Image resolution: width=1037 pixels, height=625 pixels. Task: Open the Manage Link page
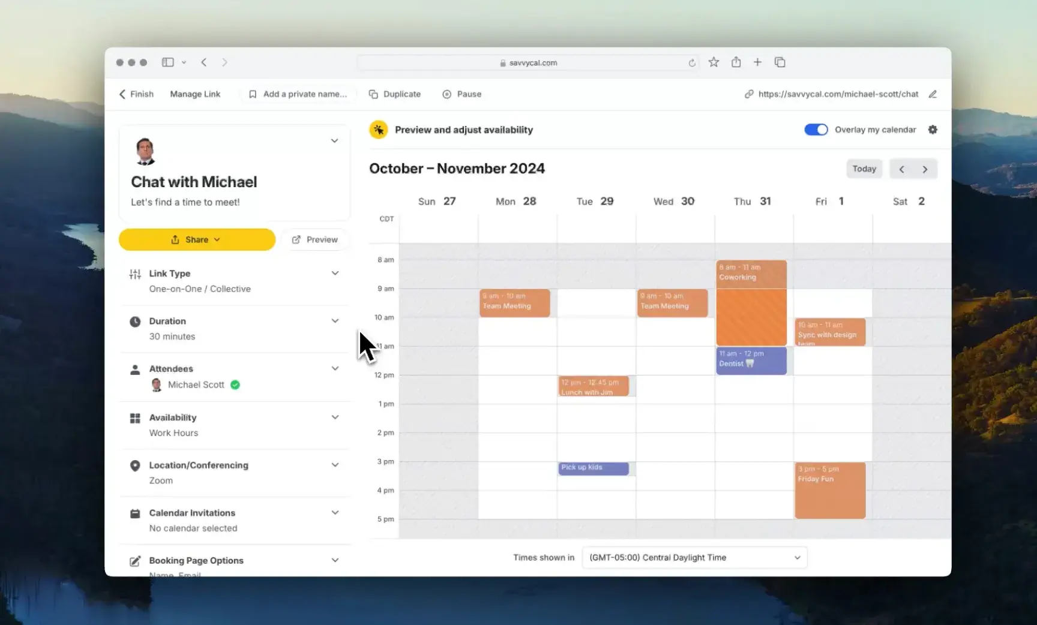195,94
